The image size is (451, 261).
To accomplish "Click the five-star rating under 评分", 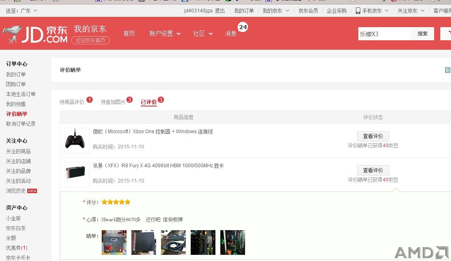I will [116, 202].
